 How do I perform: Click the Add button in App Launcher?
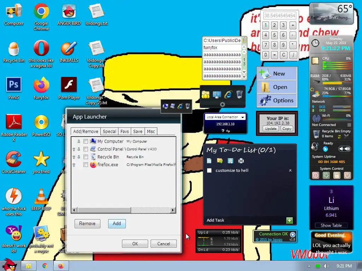pos(117,223)
